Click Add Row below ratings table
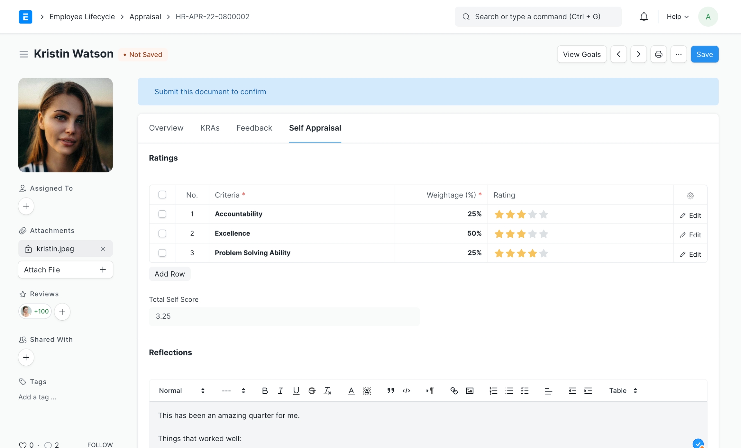 pos(169,274)
